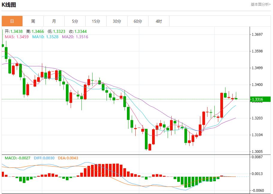Click the MA20 indicator label
This screenshot has width=273, height=194.
75,37
